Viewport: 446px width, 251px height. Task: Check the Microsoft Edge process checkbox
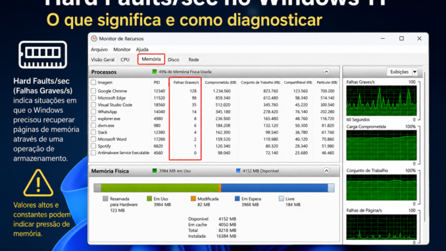93,98
